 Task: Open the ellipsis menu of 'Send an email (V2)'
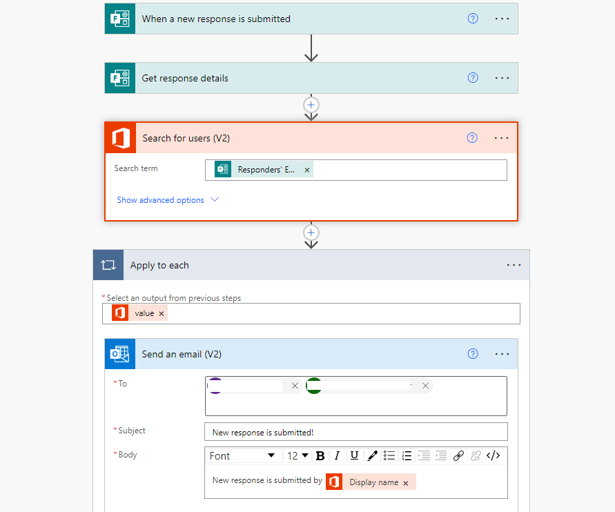pyautogui.click(x=502, y=354)
